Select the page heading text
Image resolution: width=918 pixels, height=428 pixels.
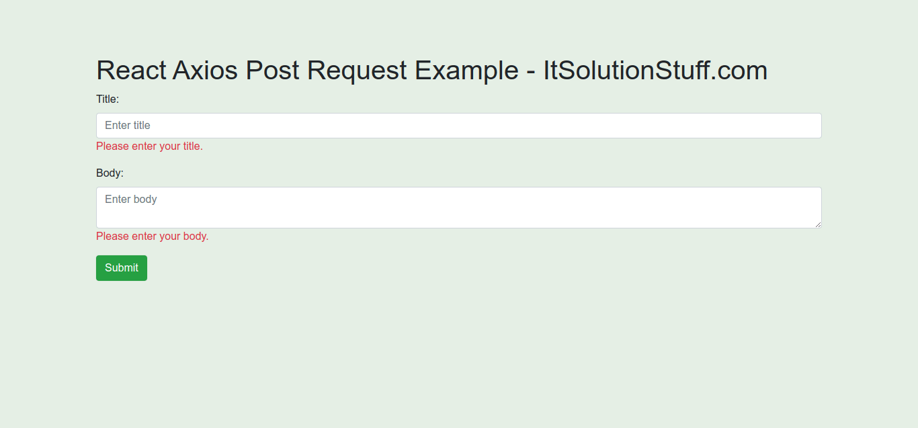click(x=431, y=70)
